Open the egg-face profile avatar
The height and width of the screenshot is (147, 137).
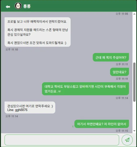point(18,6)
